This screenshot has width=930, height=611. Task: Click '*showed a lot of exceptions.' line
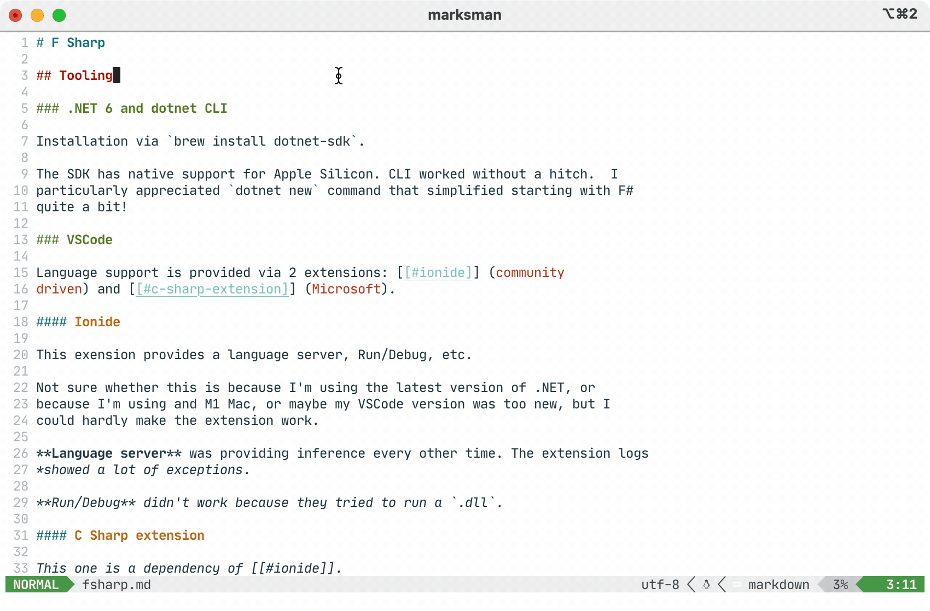[x=143, y=470]
